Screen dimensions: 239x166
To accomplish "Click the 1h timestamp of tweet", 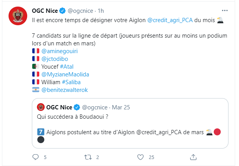I will click(101, 11).
